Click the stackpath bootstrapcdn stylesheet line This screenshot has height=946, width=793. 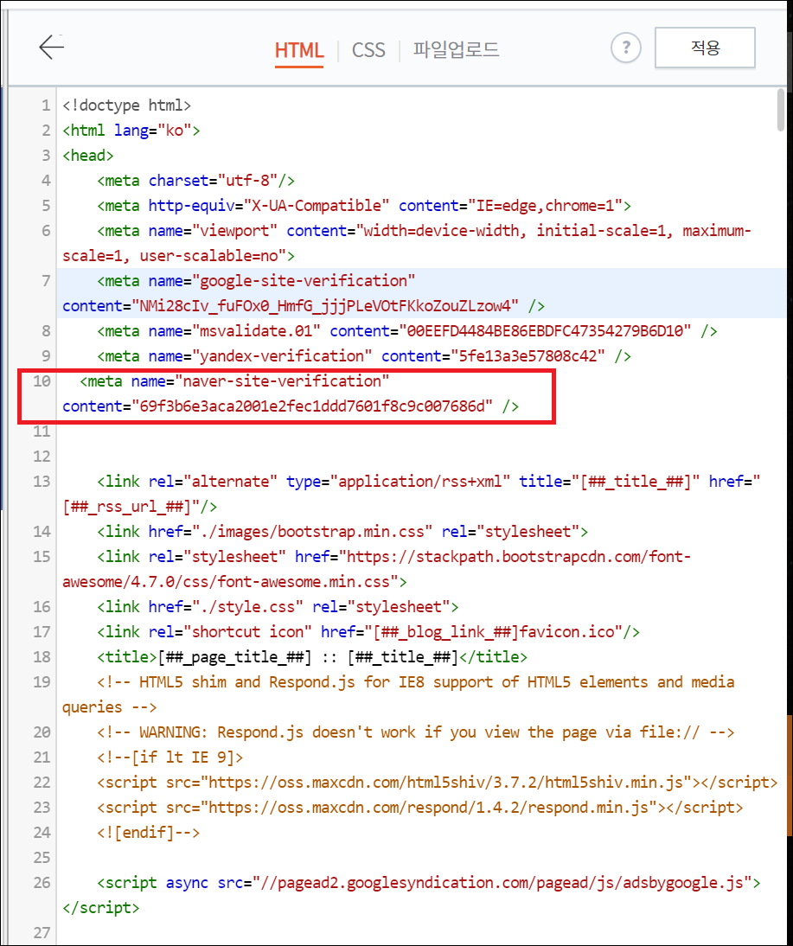[x=393, y=557]
